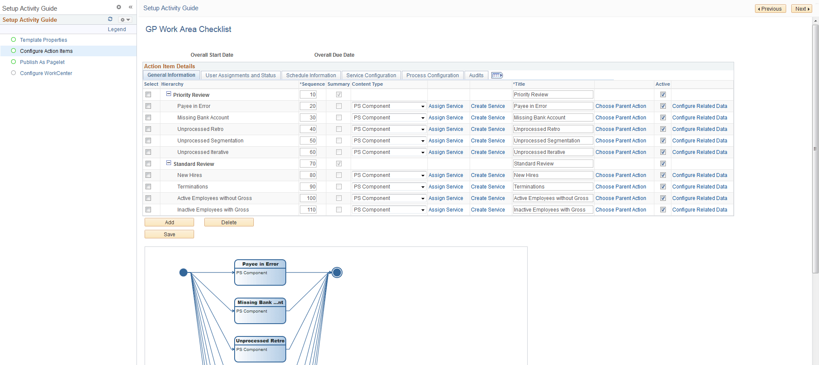Go to the Next step

(x=802, y=9)
